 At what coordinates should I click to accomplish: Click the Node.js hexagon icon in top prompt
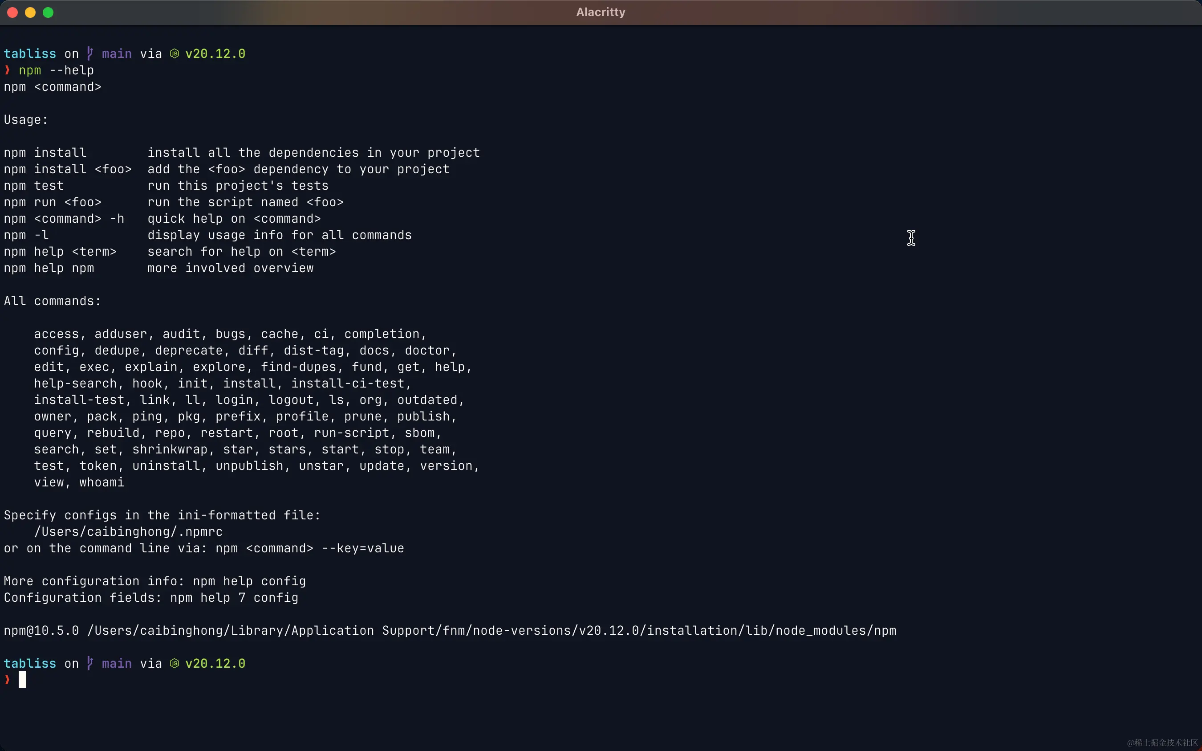174,53
